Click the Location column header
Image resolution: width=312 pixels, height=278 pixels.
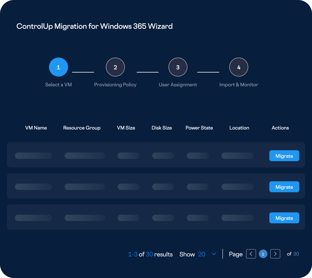point(239,128)
